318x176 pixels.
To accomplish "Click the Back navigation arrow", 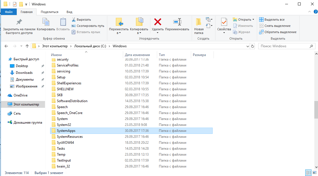I will (6, 46).
